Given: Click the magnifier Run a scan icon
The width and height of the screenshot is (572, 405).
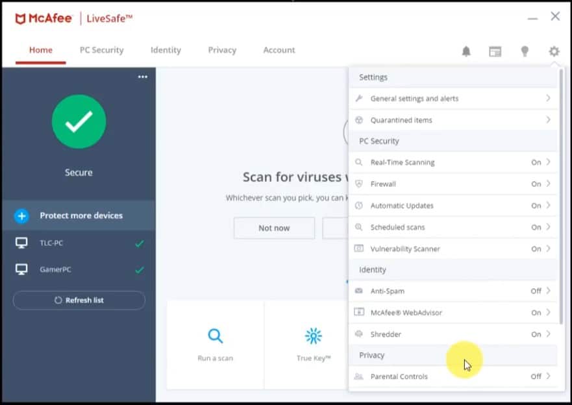Looking at the screenshot, I should tap(215, 337).
